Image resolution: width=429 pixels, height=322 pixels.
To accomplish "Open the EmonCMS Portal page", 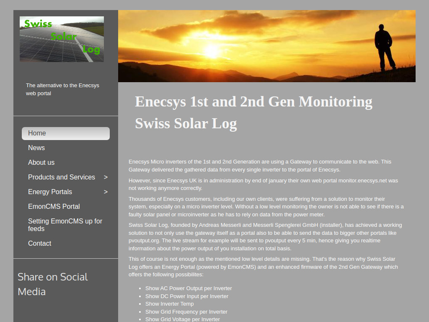I will pyautogui.click(x=54, y=206).
